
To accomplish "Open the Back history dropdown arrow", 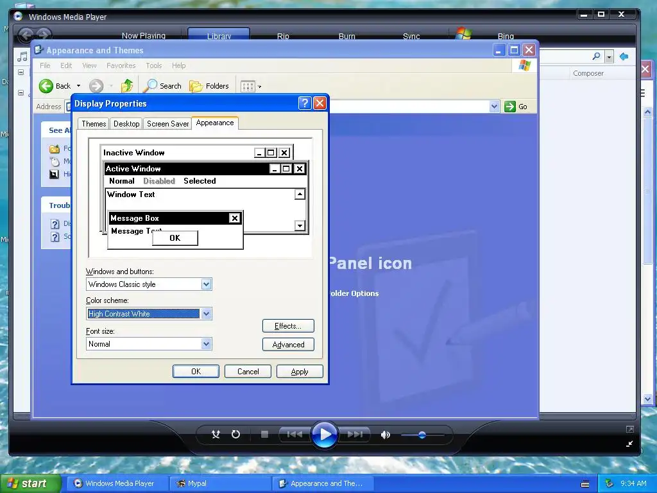I will point(78,86).
